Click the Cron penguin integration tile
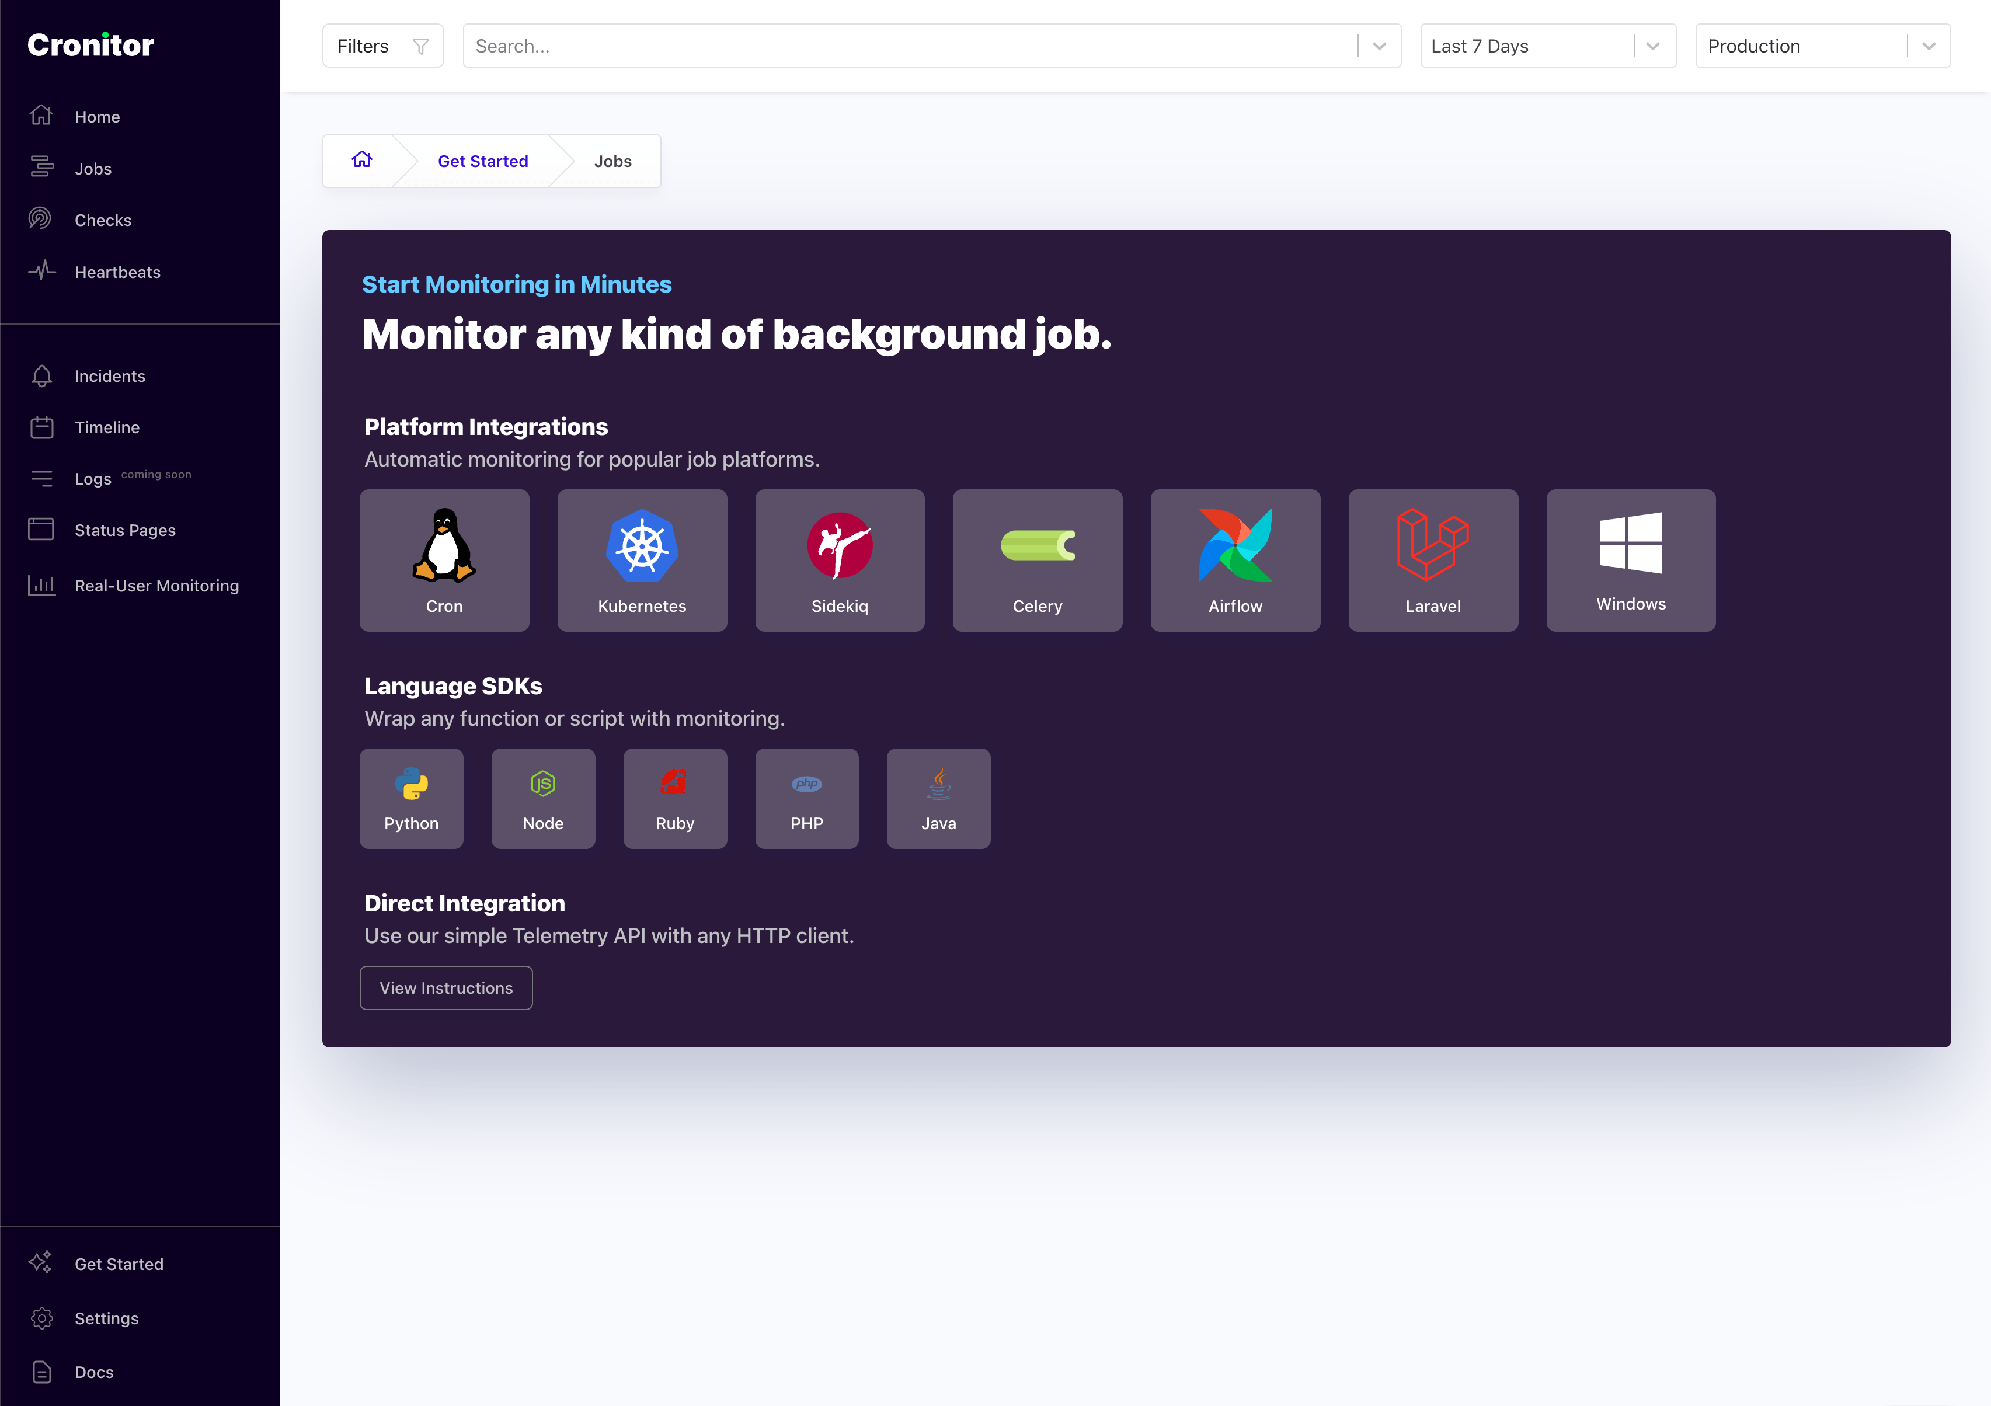Viewport: 1991px width, 1406px height. [x=444, y=559]
